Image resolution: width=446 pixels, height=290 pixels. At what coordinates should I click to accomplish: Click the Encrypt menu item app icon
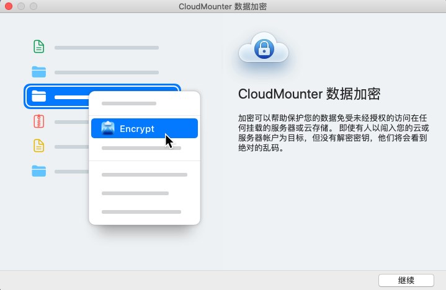pyautogui.click(x=108, y=128)
